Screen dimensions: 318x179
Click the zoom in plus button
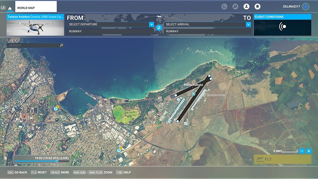(309, 151)
